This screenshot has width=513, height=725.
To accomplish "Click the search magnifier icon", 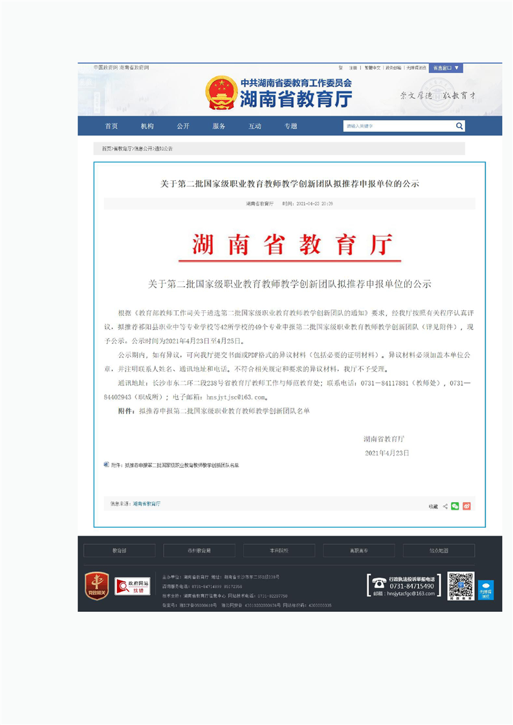I will 459,126.
